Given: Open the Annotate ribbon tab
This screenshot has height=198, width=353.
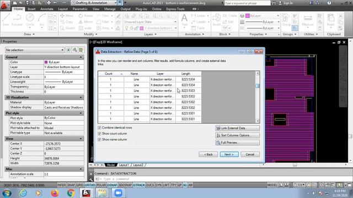Looking at the screenshot, I should point(47,9).
